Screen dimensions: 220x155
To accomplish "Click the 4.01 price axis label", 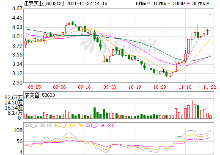I will tap(17, 37).
